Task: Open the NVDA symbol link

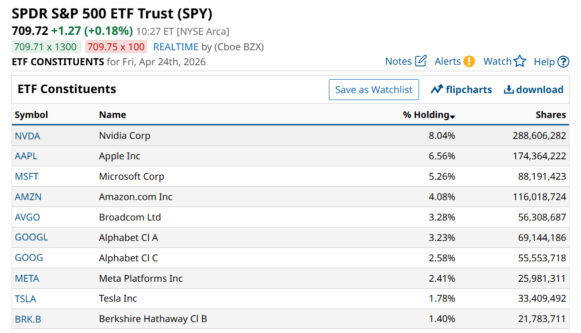Action: click(x=27, y=136)
